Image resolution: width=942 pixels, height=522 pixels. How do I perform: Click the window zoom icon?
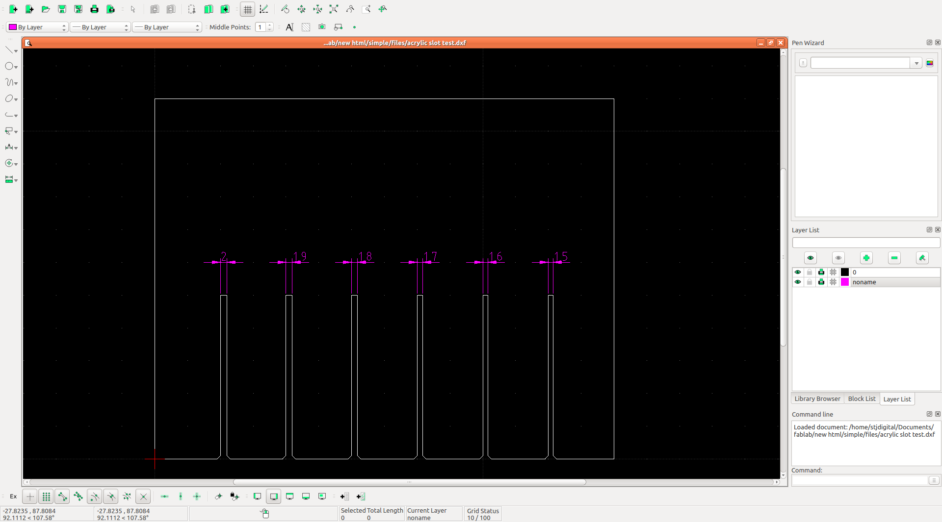366,9
